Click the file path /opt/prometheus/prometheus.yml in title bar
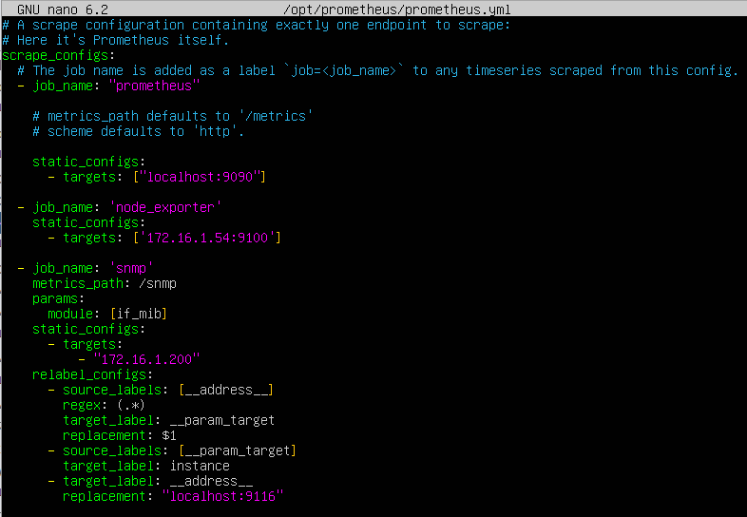747x517 pixels. pos(397,10)
